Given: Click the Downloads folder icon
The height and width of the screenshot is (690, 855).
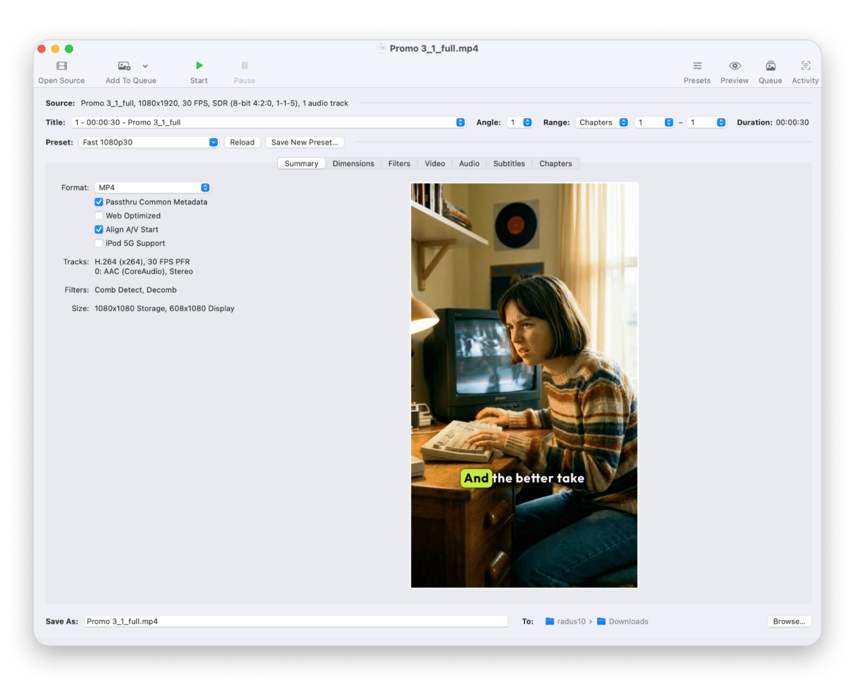Looking at the screenshot, I should (x=601, y=621).
